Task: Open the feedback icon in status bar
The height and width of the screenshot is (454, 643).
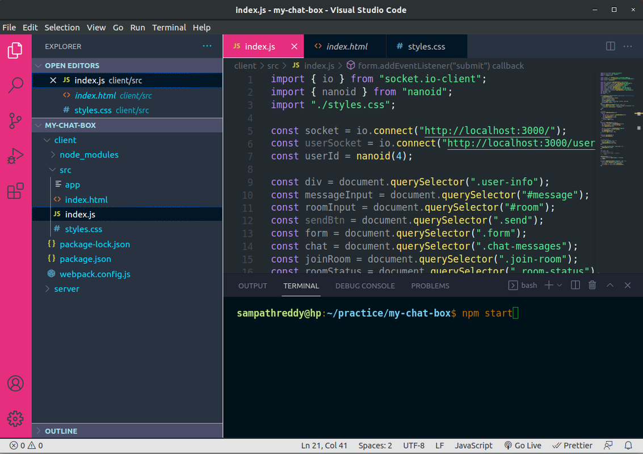Action: pos(608,445)
